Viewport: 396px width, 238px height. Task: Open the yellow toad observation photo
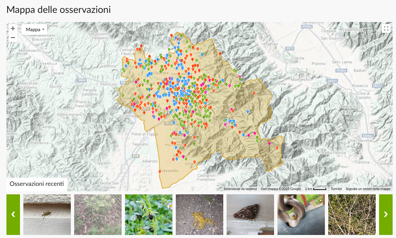click(199, 215)
